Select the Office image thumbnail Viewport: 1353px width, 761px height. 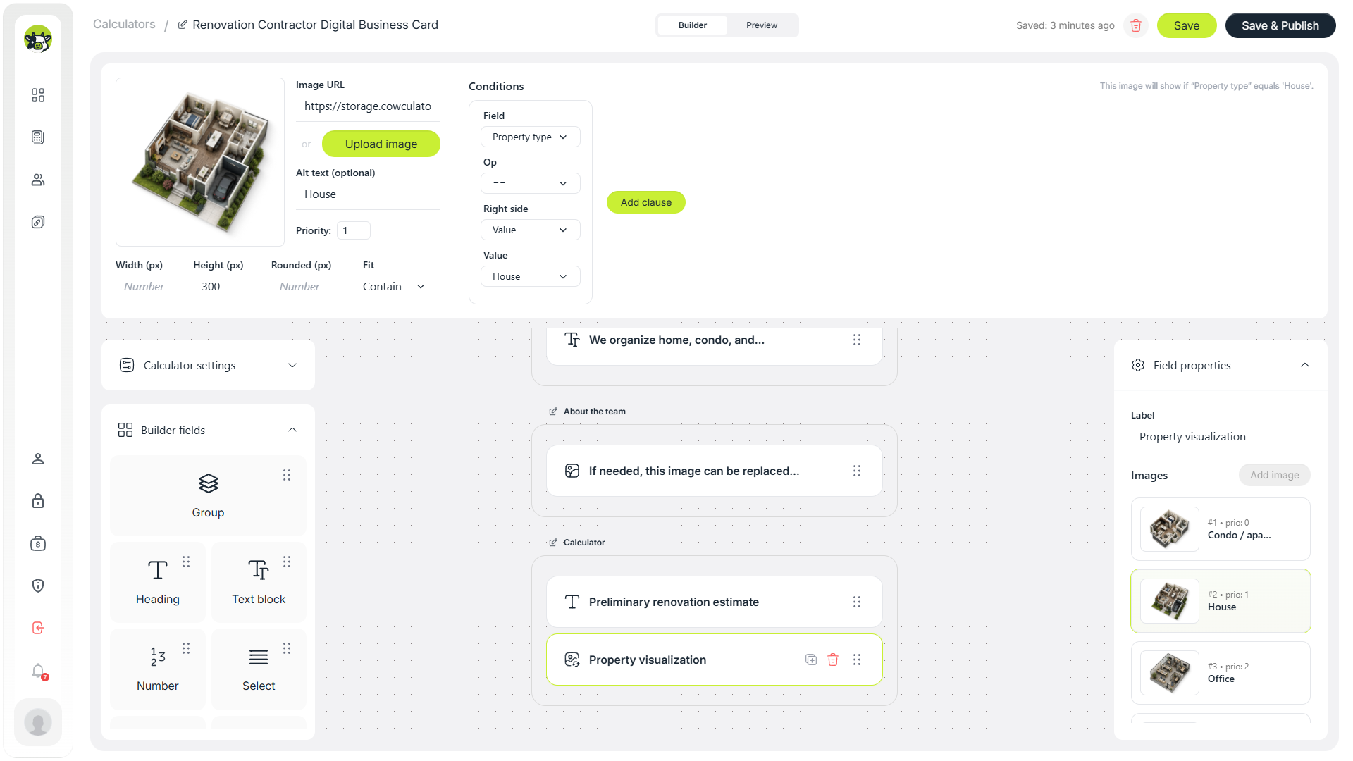[x=1221, y=673]
